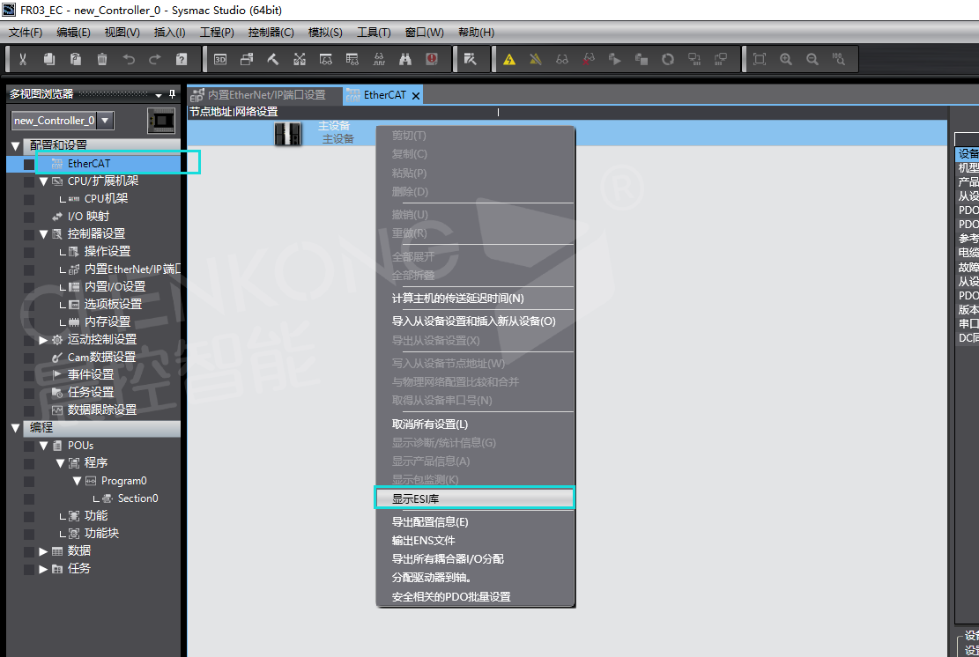Click the yellow warning triangle online icon
Screen dimensions: 979x657
coord(509,60)
